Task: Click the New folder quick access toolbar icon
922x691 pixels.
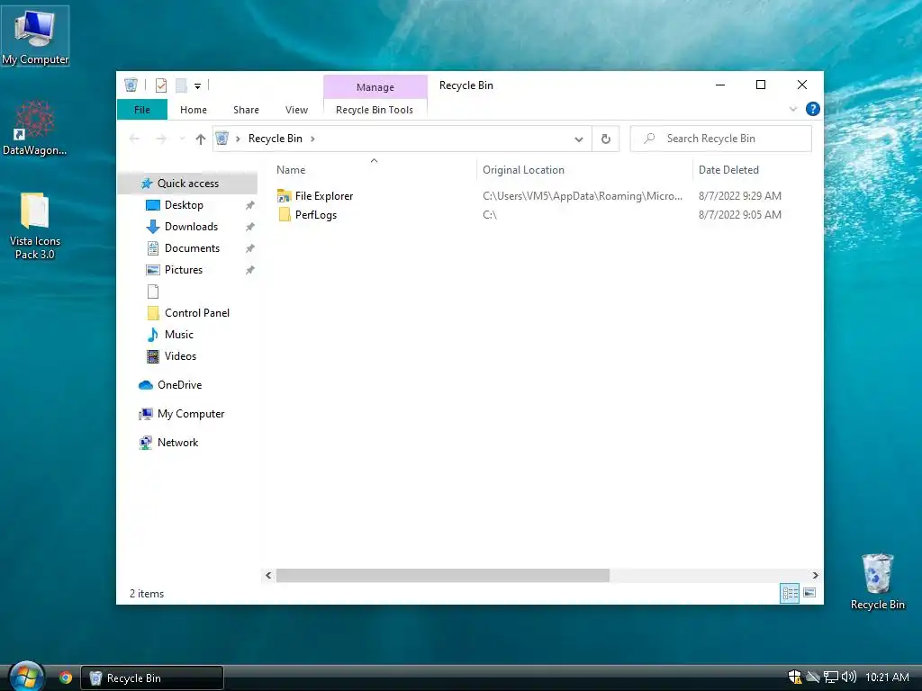Action: pyautogui.click(x=182, y=85)
